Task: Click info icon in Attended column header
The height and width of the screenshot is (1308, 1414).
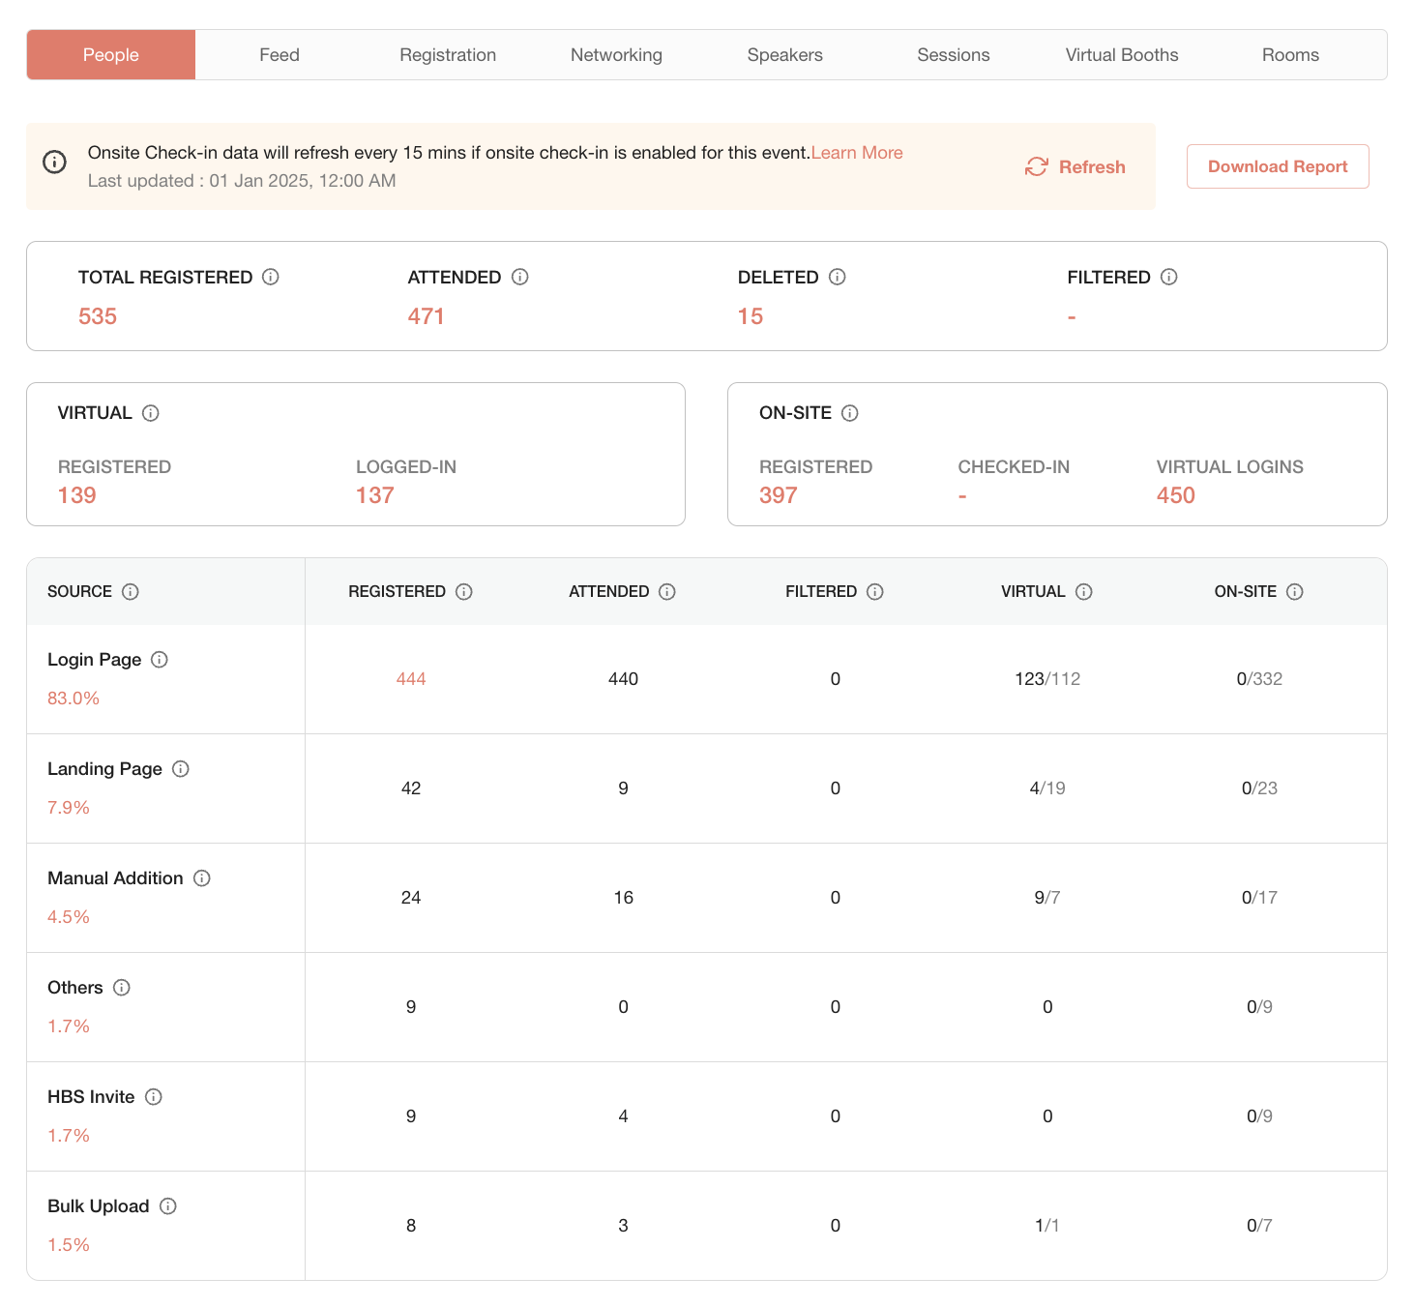Action: (667, 591)
